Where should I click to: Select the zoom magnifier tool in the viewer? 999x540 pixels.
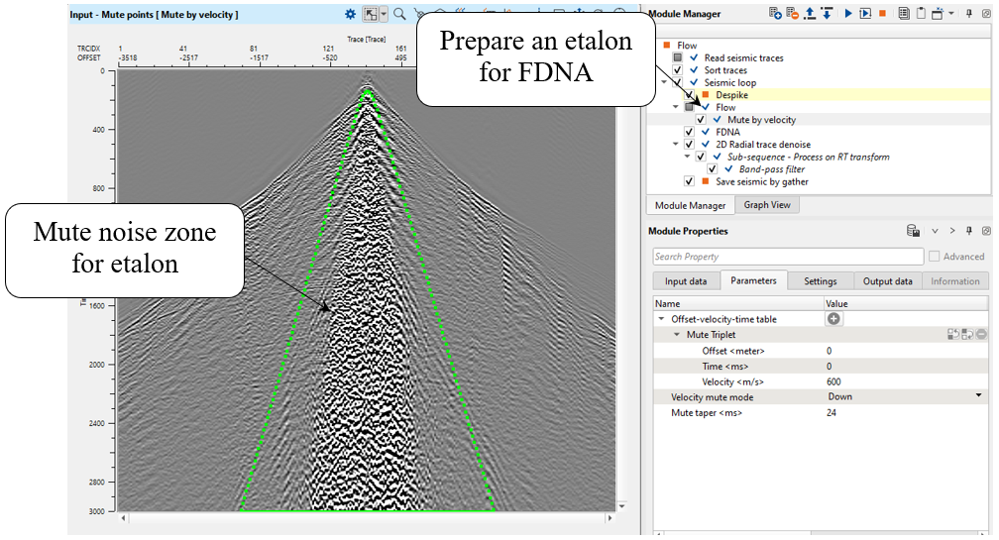pos(398,15)
